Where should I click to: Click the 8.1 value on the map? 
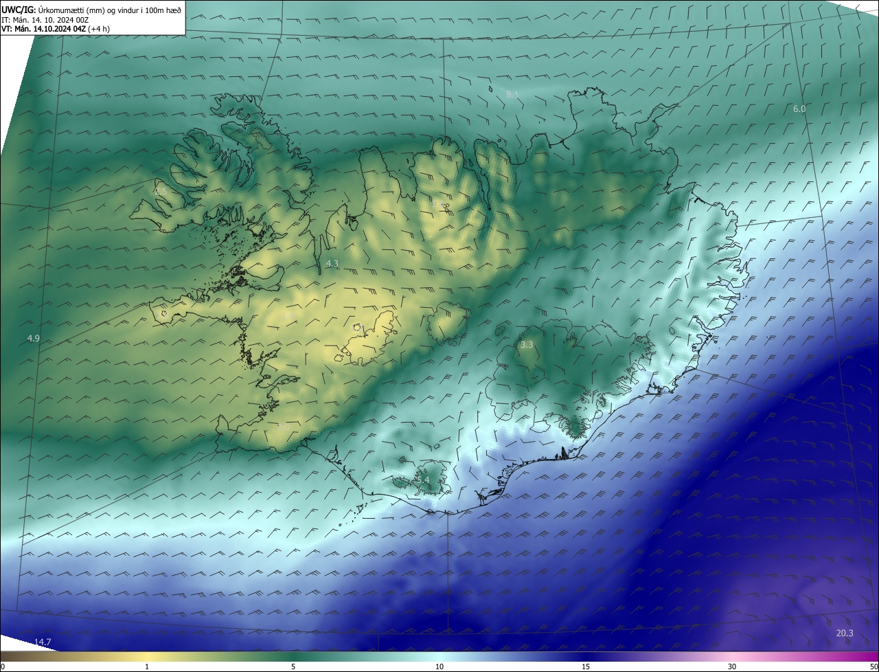click(x=512, y=94)
